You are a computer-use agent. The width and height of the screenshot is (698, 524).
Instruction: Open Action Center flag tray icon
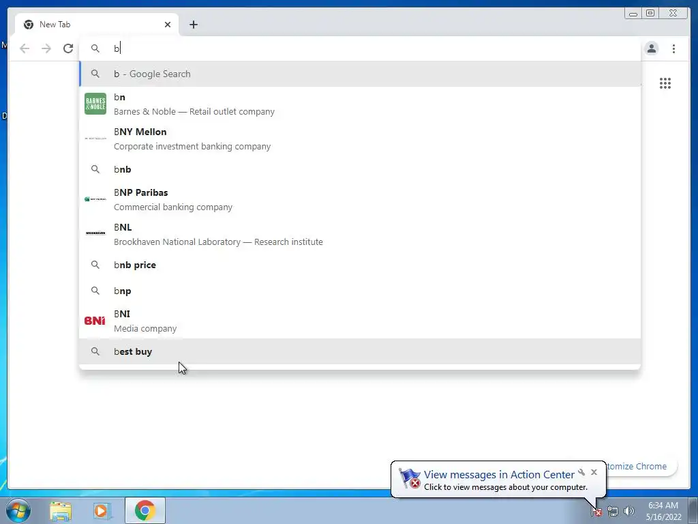[596, 512]
